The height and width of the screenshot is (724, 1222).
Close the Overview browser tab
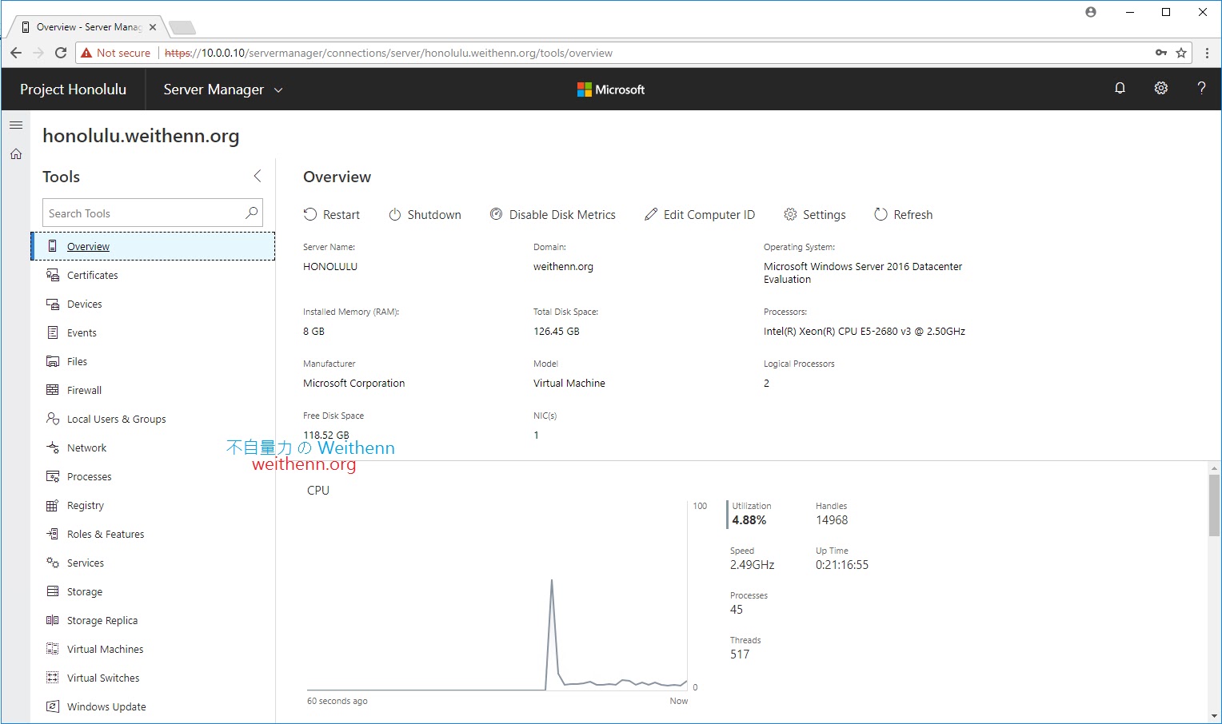[x=153, y=27]
